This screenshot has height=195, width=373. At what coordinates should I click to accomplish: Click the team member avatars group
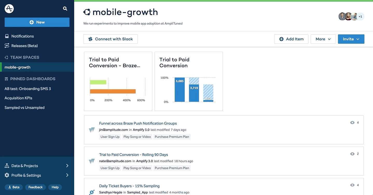point(351,17)
